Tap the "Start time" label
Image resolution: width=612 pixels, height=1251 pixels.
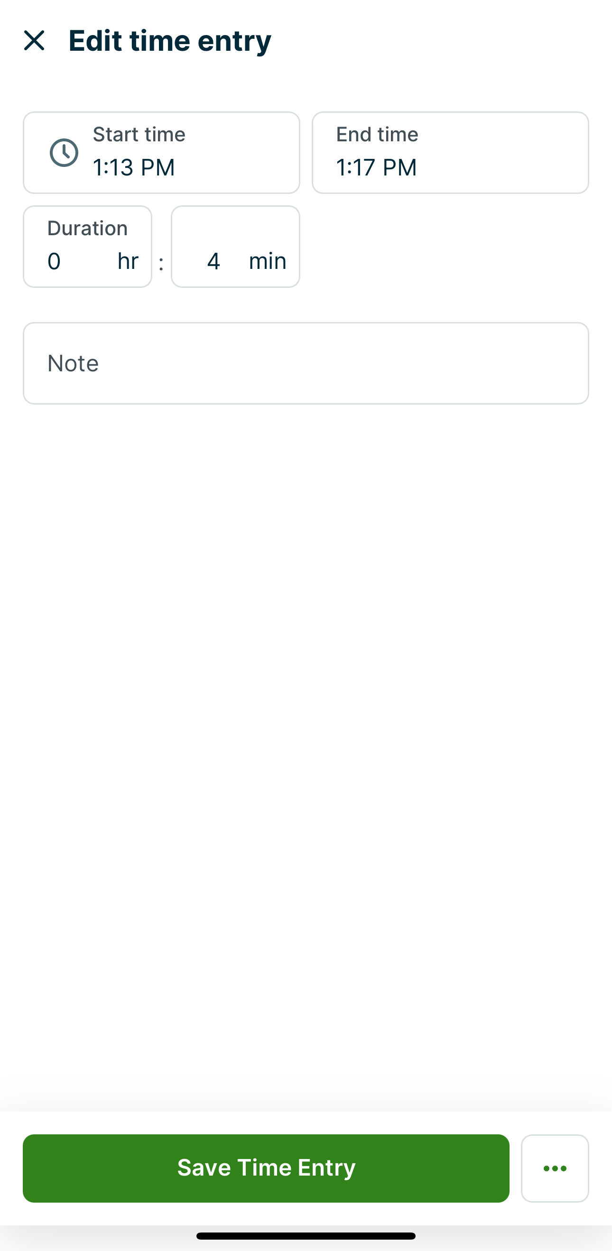coord(139,135)
